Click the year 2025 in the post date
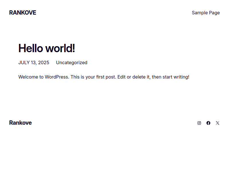This screenshot has height=172, width=229. click(x=44, y=62)
